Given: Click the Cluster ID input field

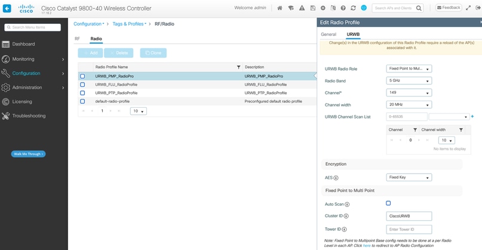Looking at the screenshot, I should [409, 216].
